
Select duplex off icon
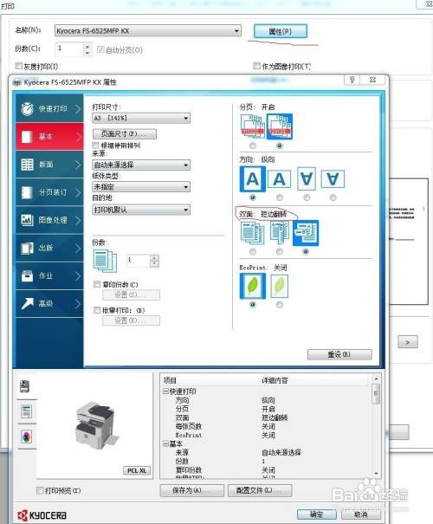253,233
